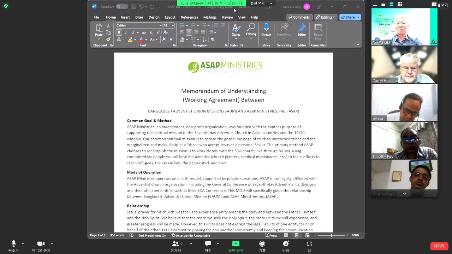Toggle AutoSave switch
Image resolution: width=452 pixels, height=254 pixels.
(122, 7)
